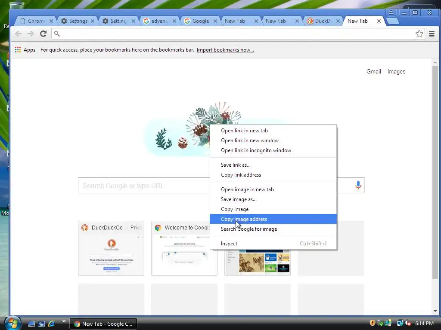Open the Chrome hamburger menu
Image resolution: width=441 pixels, height=330 pixels.
pyautogui.click(x=432, y=34)
